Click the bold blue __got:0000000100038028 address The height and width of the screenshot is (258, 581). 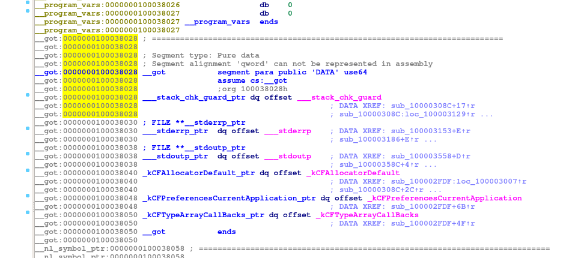86,72
